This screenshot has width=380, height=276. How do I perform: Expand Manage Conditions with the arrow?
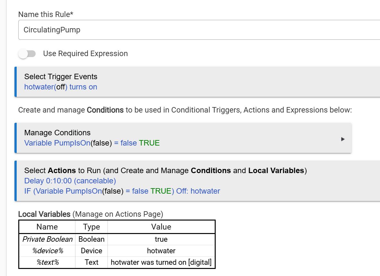[343, 139]
